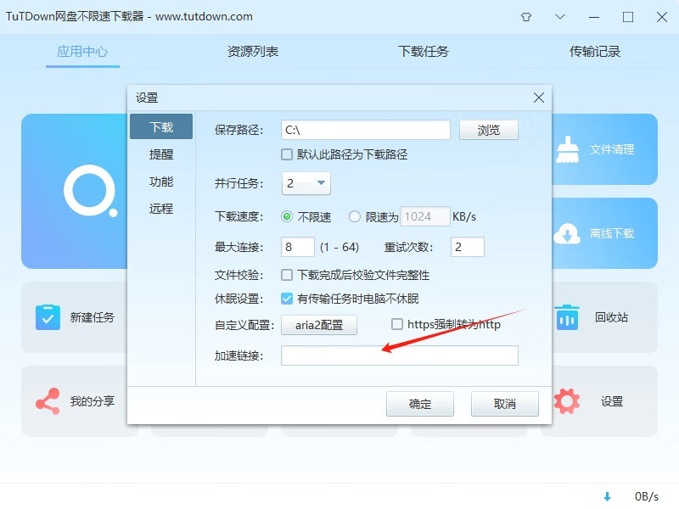Select the 远程 settings category
679x509 pixels.
[161, 209]
